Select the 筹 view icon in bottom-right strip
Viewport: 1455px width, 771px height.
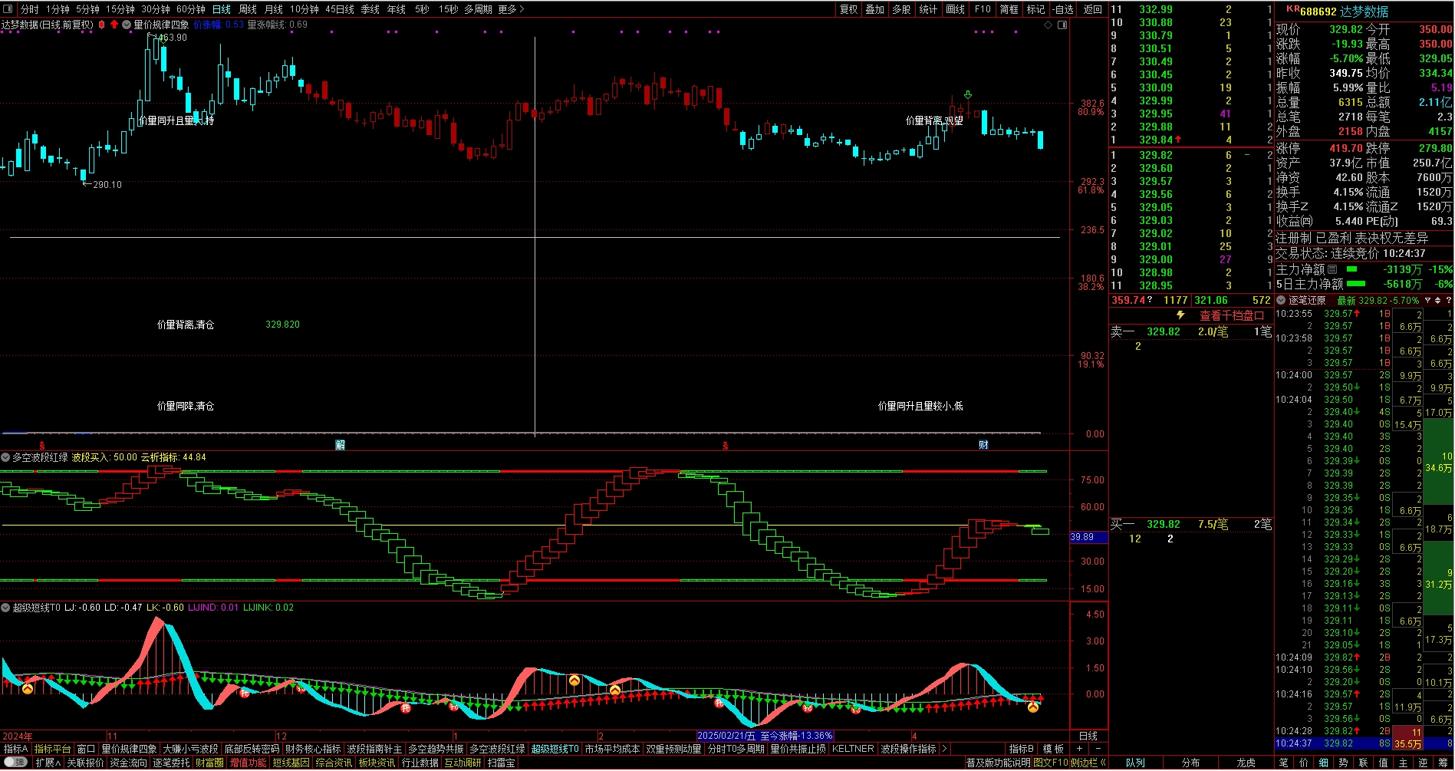click(x=1443, y=763)
